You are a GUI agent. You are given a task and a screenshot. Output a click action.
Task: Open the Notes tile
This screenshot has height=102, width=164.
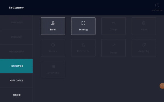(x=144, y=26)
